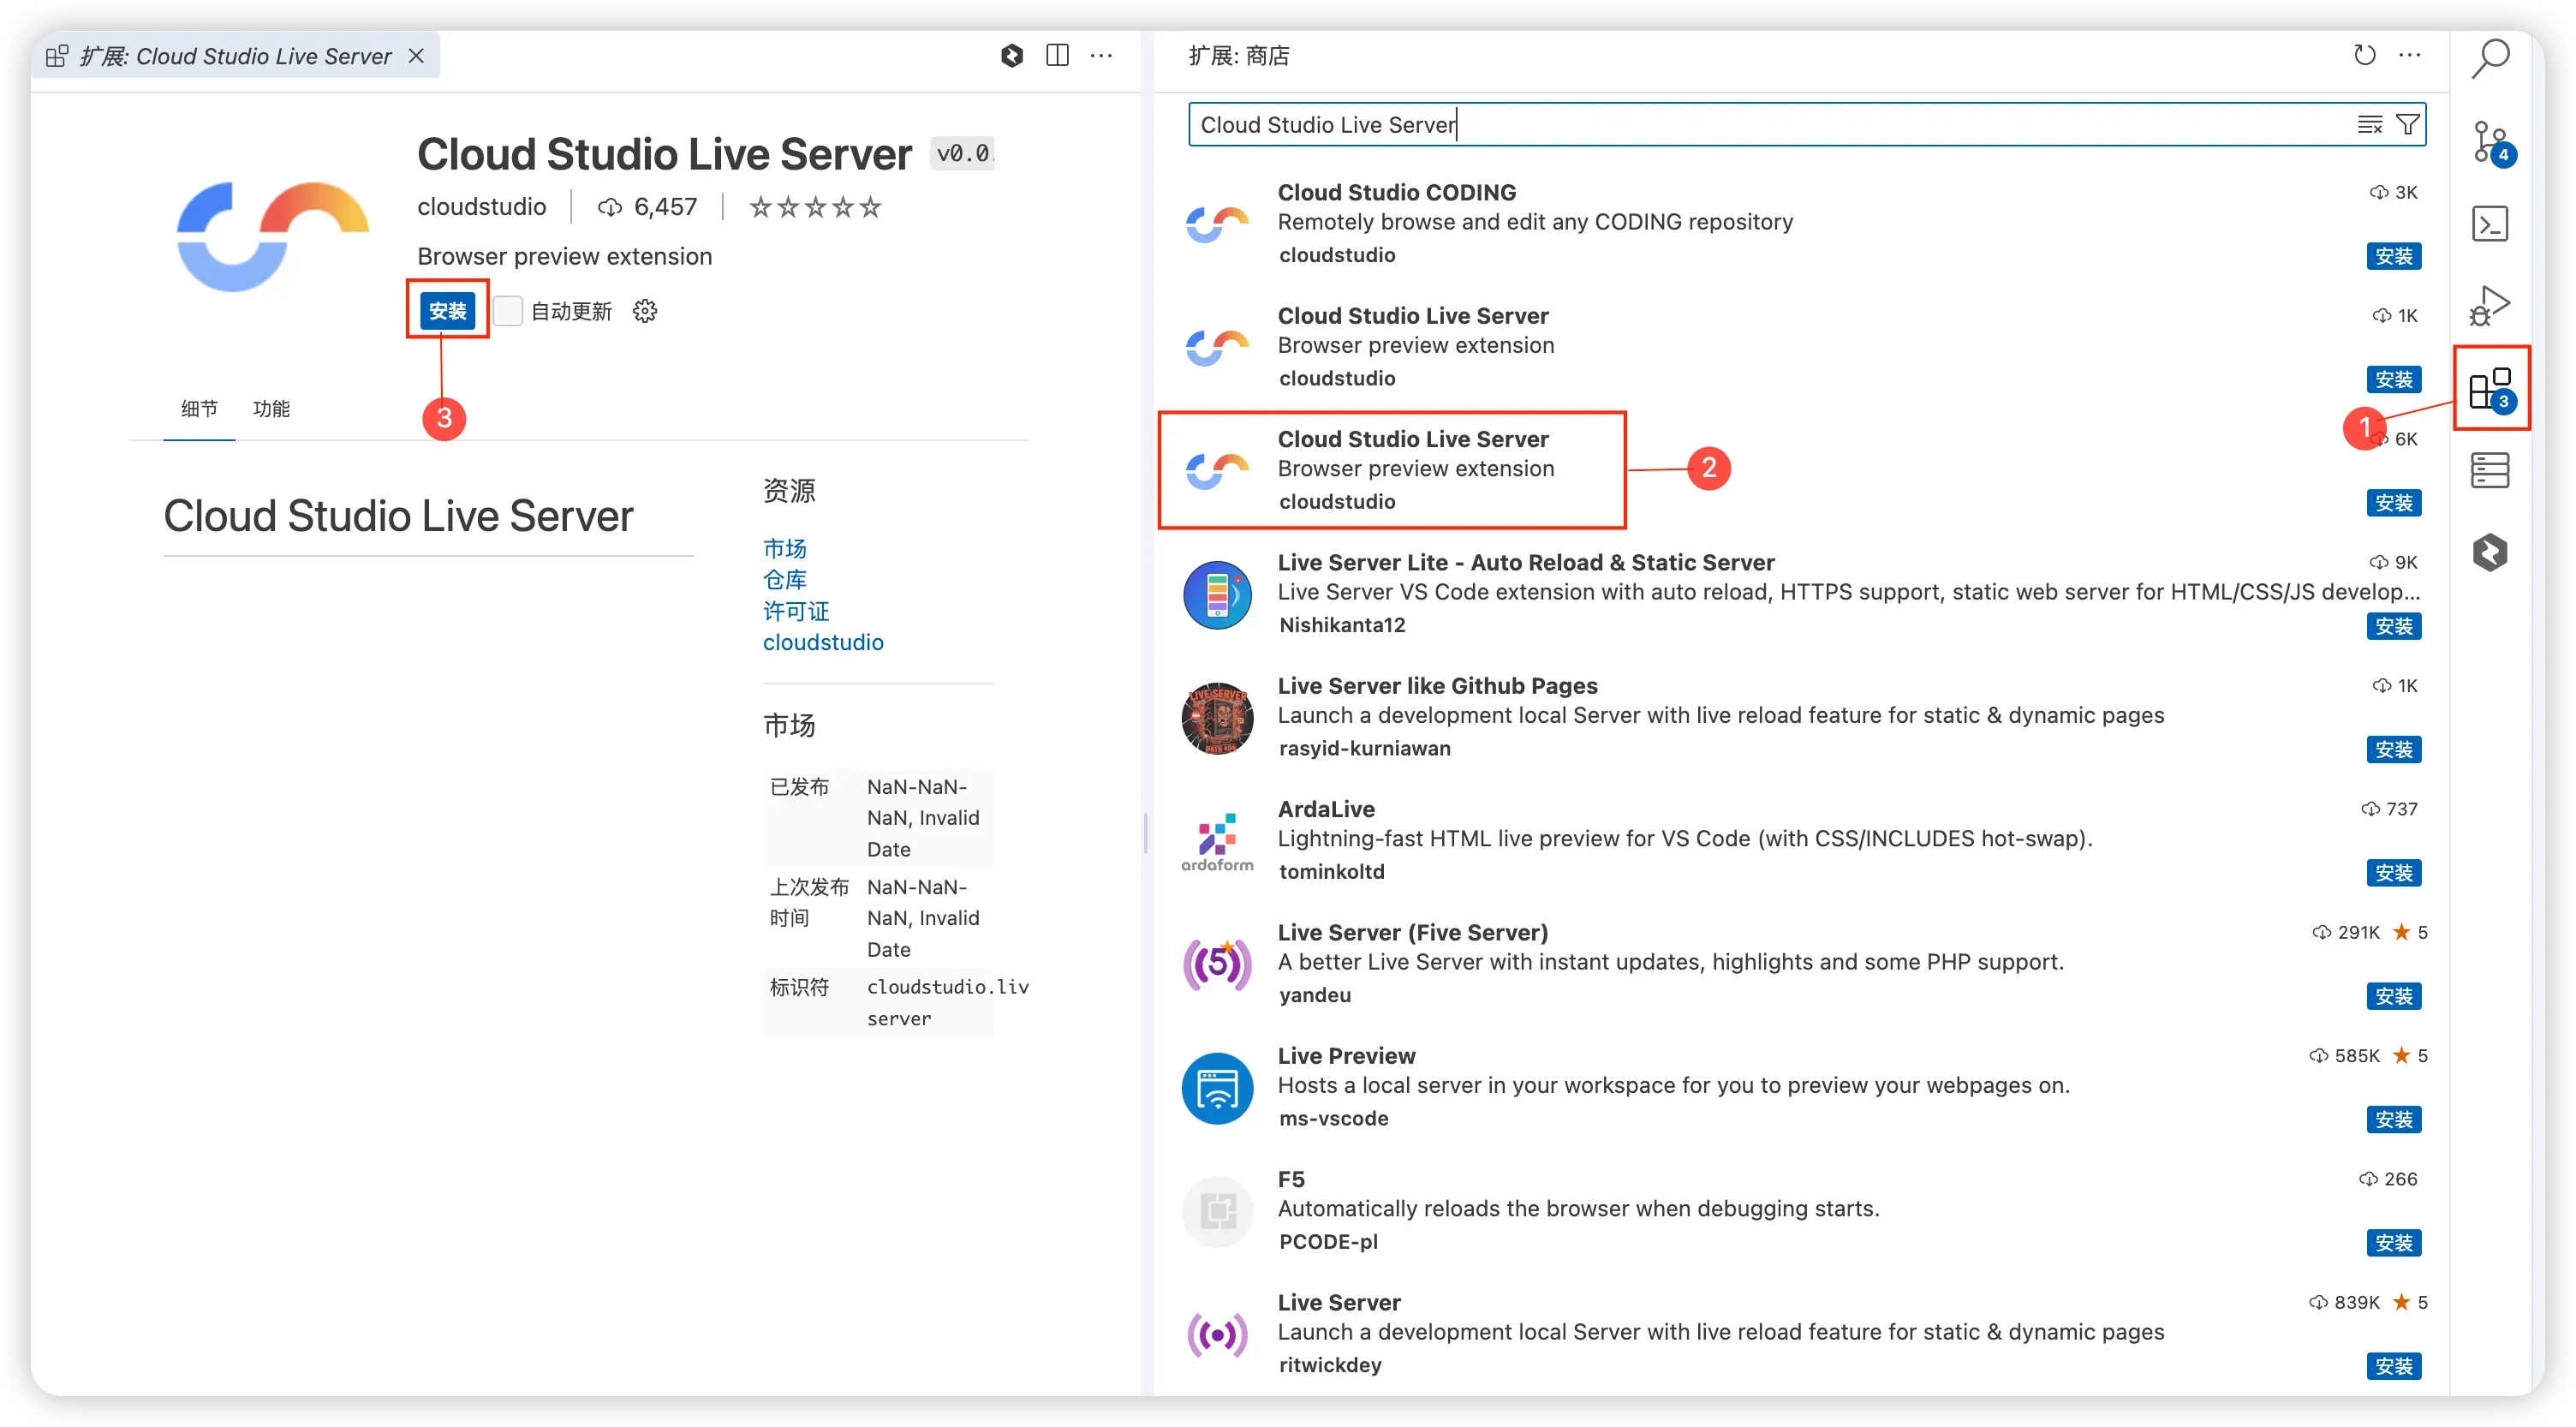This screenshot has height=1427, width=2576.
Task: Open Run and Debug view
Action: [2489, 305]
